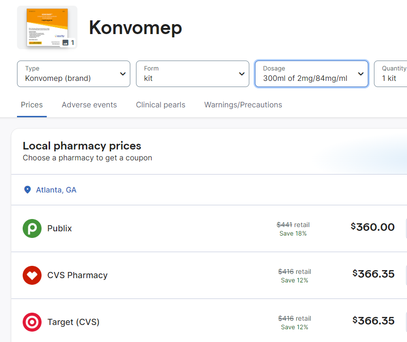
Task: Select the Publix pharmacy name
Action: pos(59,228)
